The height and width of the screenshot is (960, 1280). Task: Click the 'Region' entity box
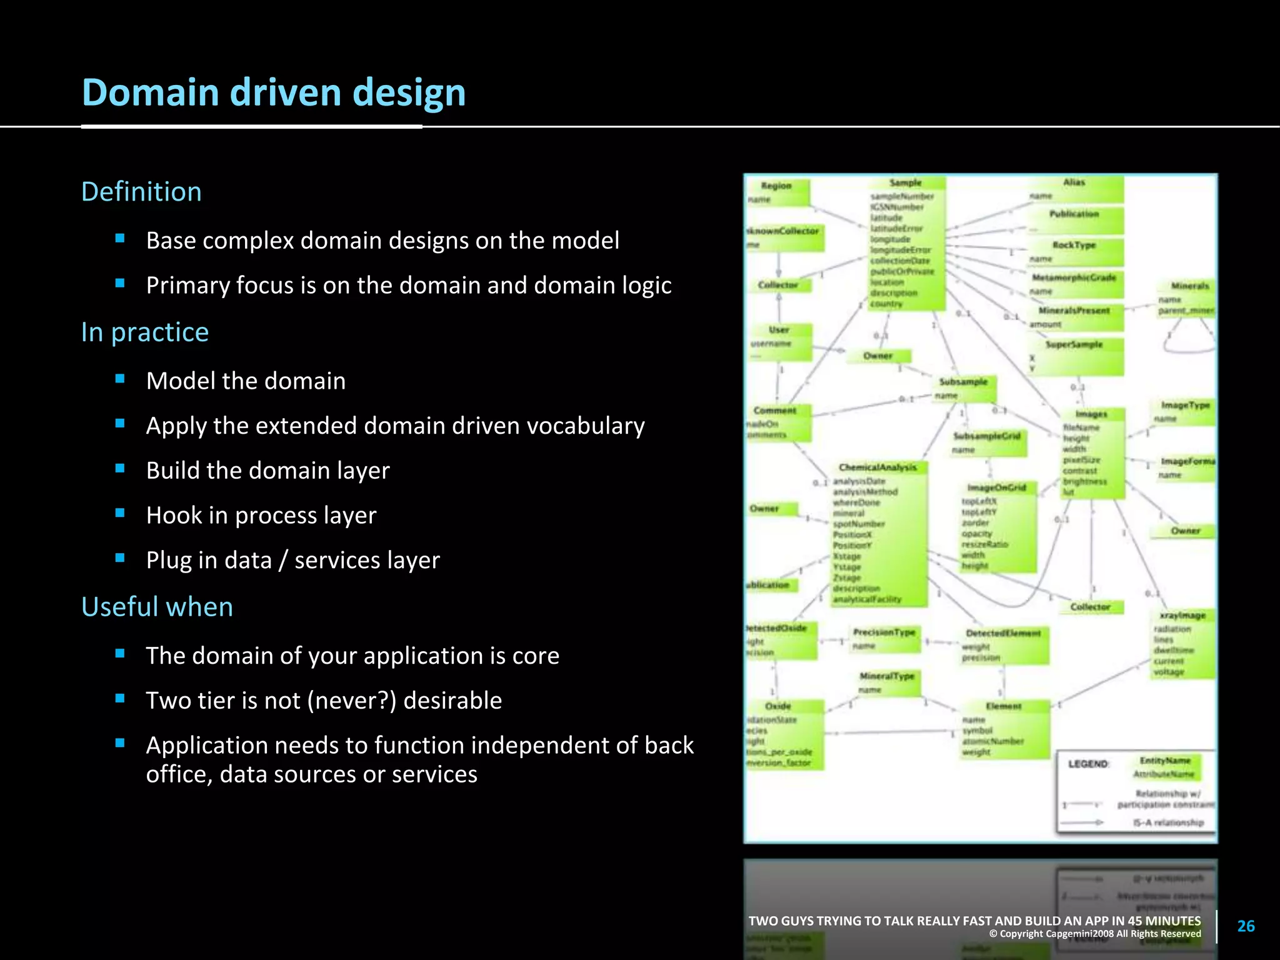click(777, 192)
